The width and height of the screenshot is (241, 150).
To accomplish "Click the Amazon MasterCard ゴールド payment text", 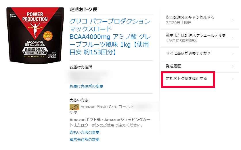I will click(107, 107).
